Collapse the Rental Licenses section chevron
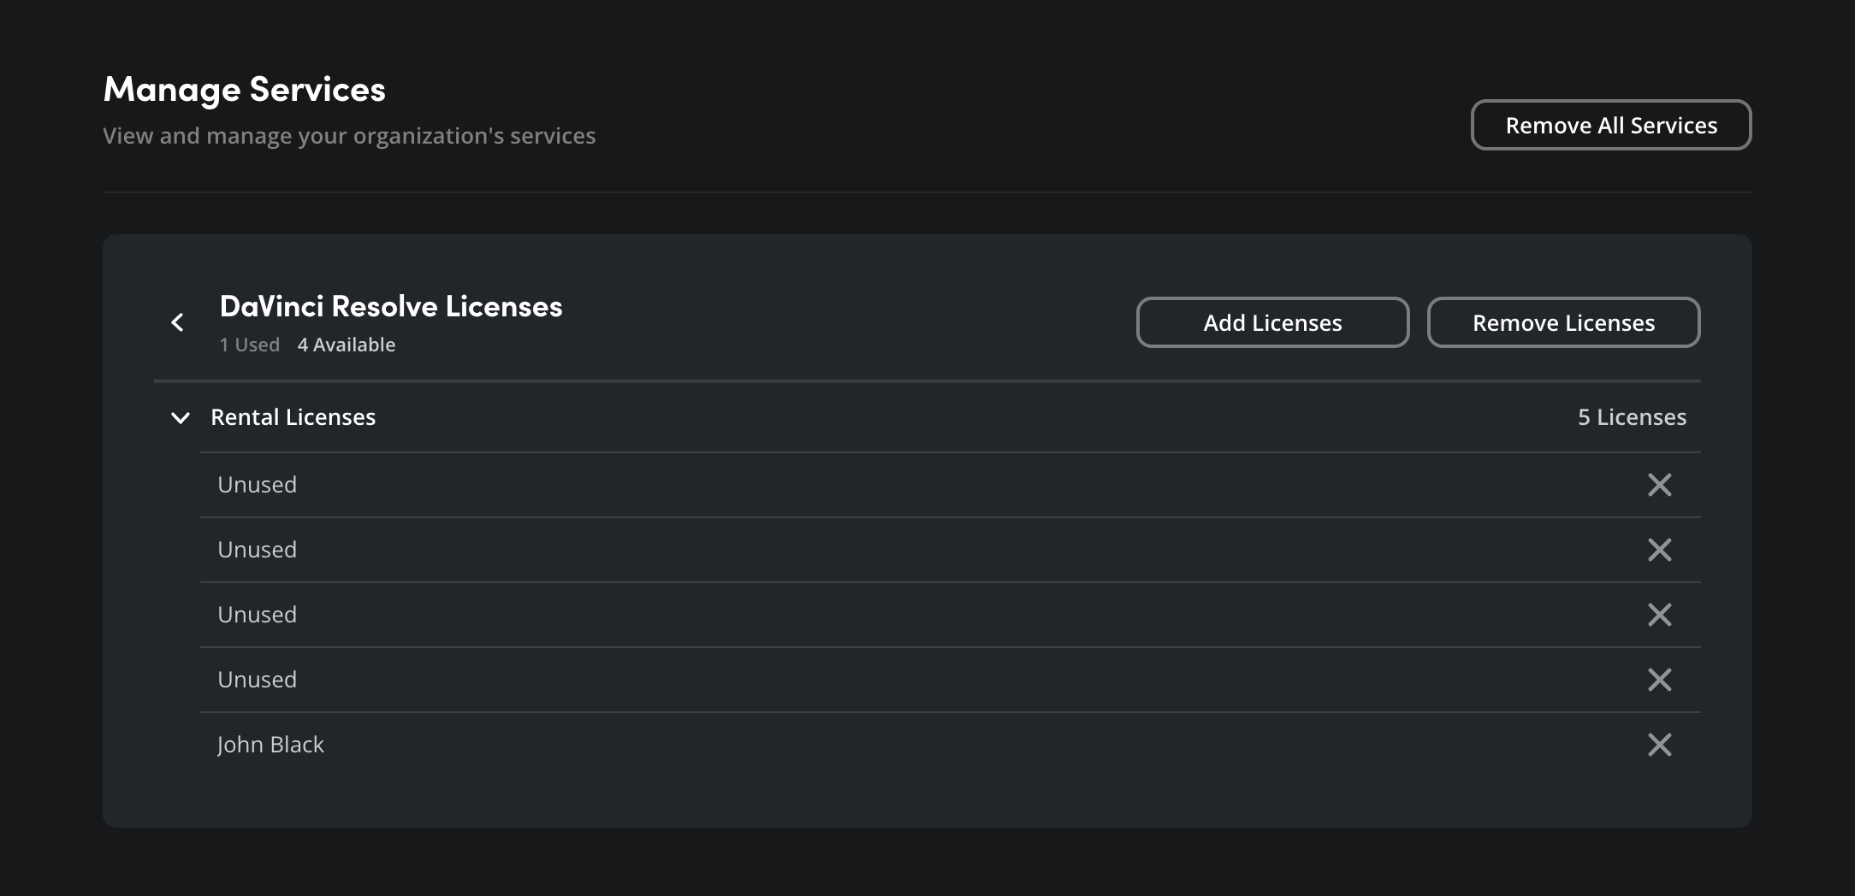The height and width of the screenshot is (896, 1855). [x=181, y=418]
